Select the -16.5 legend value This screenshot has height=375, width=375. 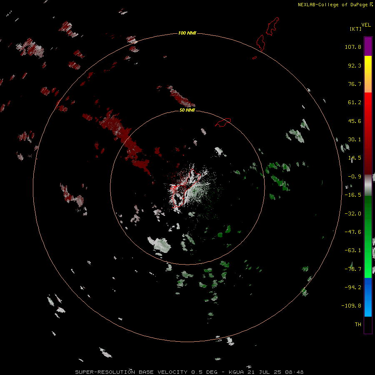(353, 195)
